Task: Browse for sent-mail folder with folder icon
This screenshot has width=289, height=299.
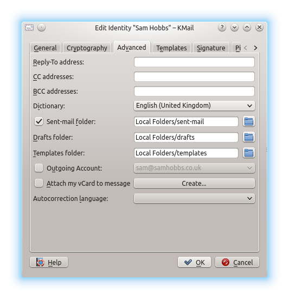Action: [249, 121]
